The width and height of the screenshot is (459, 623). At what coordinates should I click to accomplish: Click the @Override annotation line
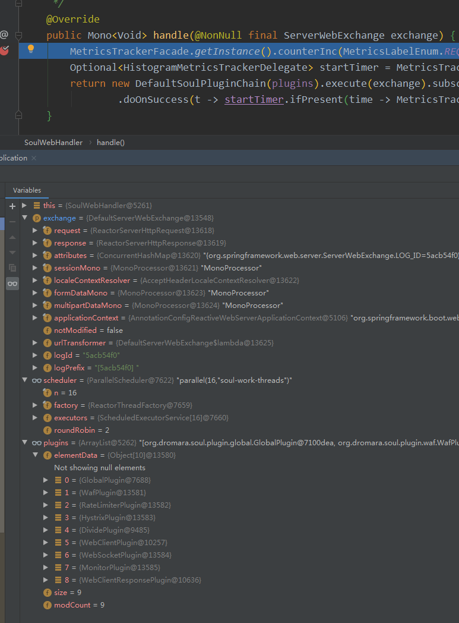73,19
